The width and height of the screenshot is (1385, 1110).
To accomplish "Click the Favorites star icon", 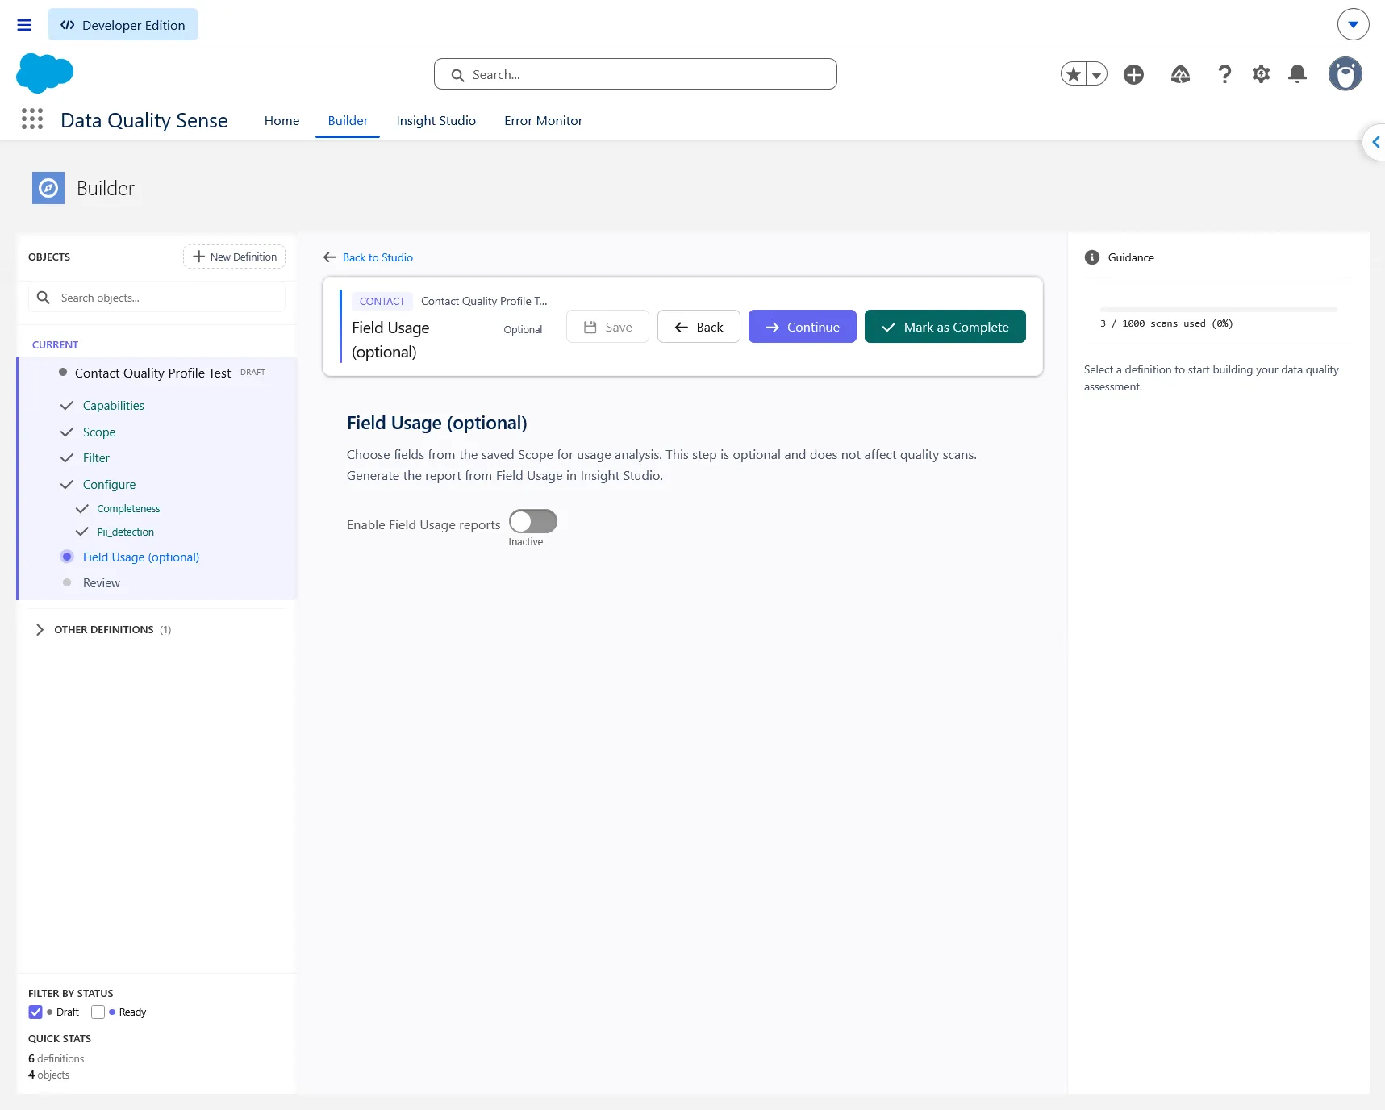I will 1073,74.
